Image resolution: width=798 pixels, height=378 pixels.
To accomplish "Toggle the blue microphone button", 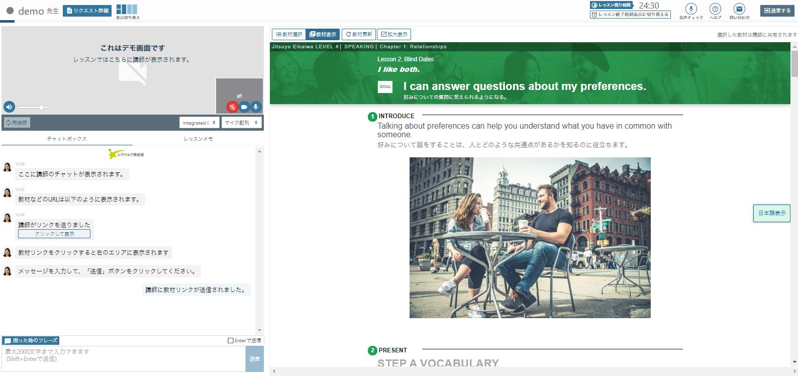I will (256, 107).
